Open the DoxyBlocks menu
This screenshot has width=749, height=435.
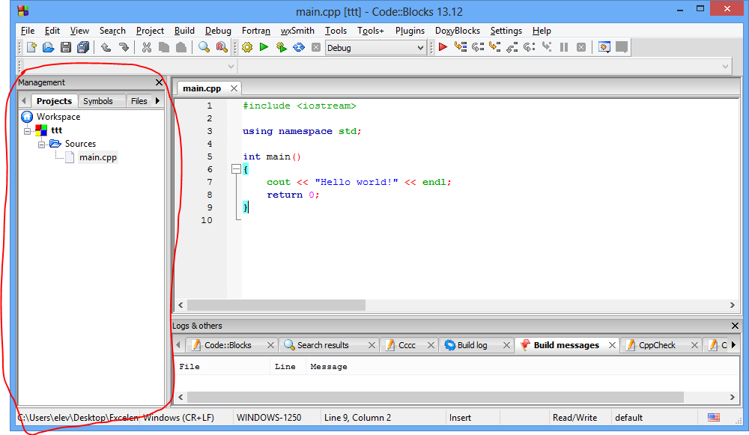457,31
